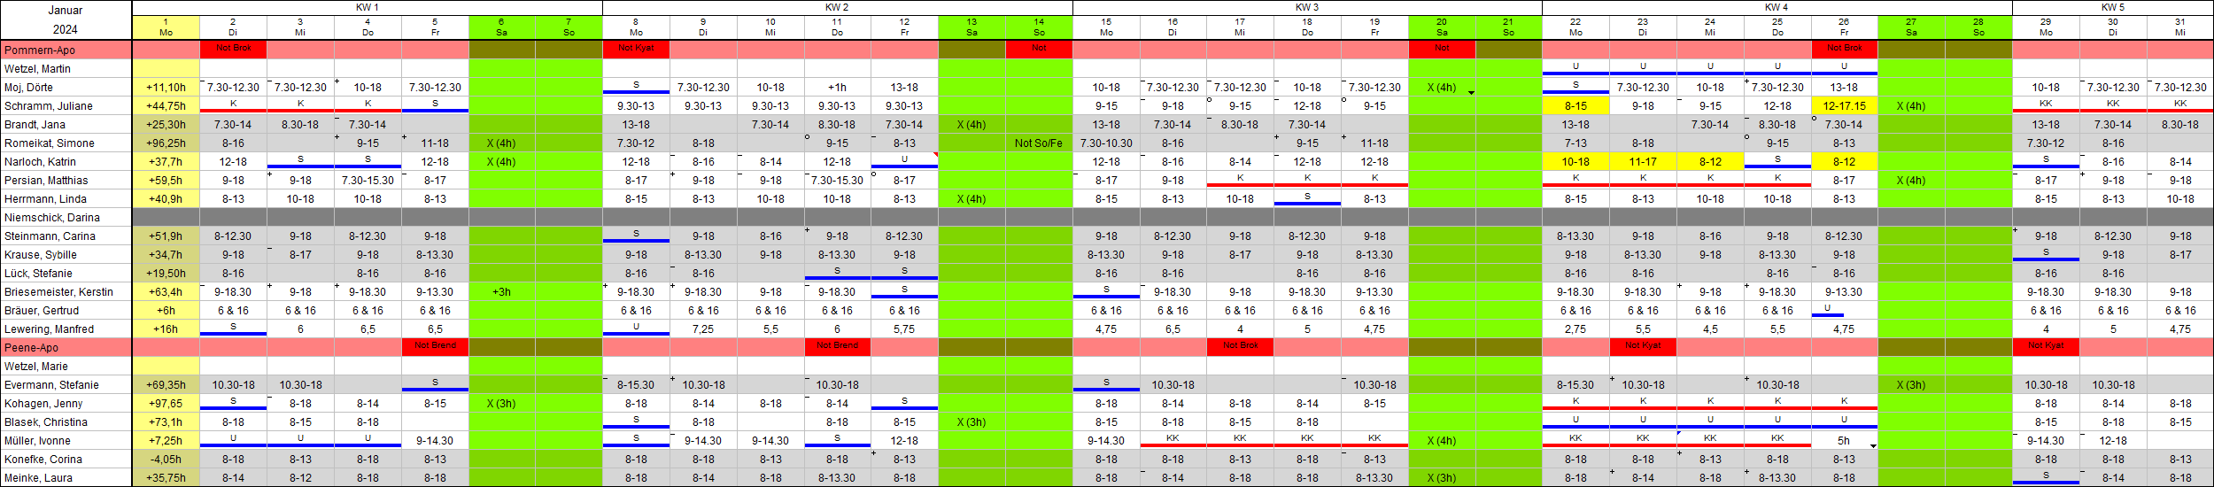Click the blue corner marker in Müller's KK cell
The width and height of the screenshot is (2214, 487).
tap(1679, 433)
